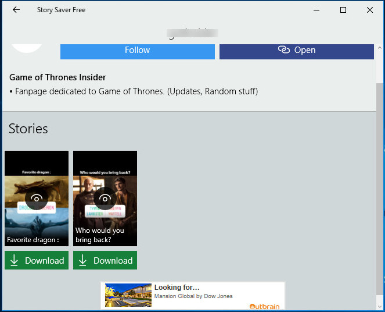Click the Story Saver Free title

(x=61, y=10)
